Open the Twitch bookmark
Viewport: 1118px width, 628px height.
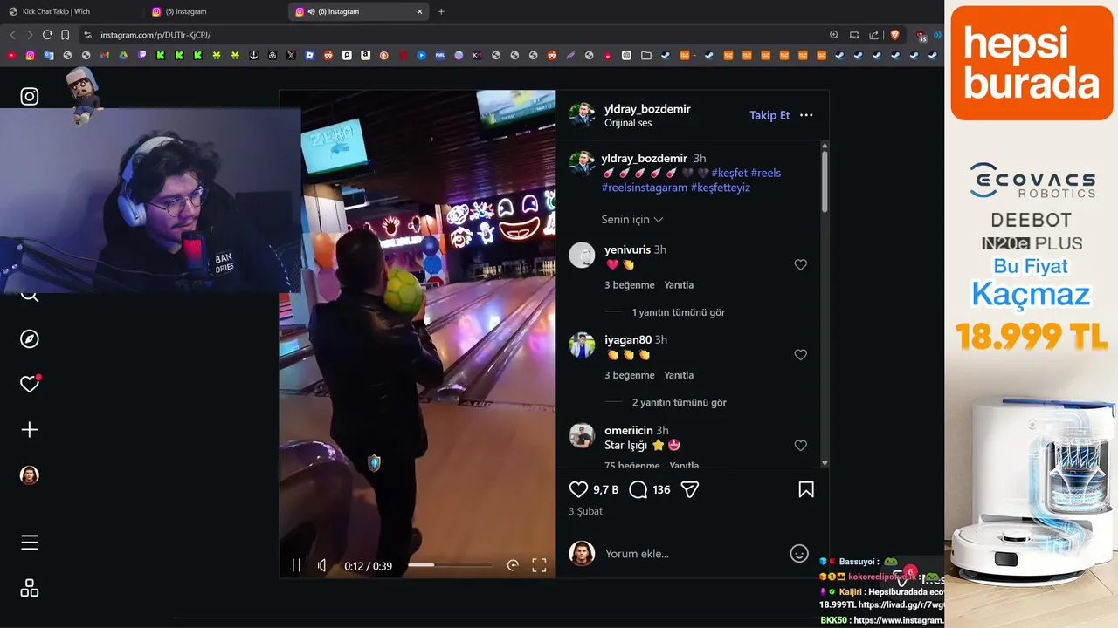142,55
